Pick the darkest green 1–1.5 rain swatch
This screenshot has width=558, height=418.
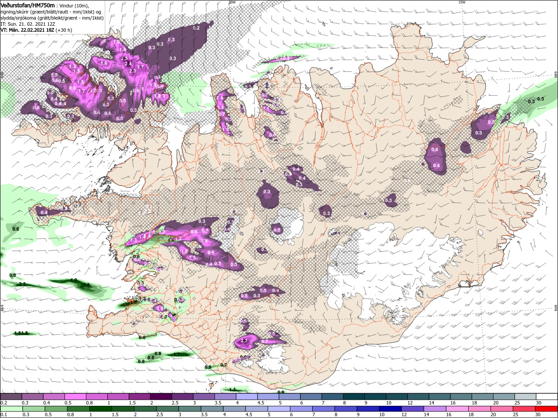click(x=101, y=409)
